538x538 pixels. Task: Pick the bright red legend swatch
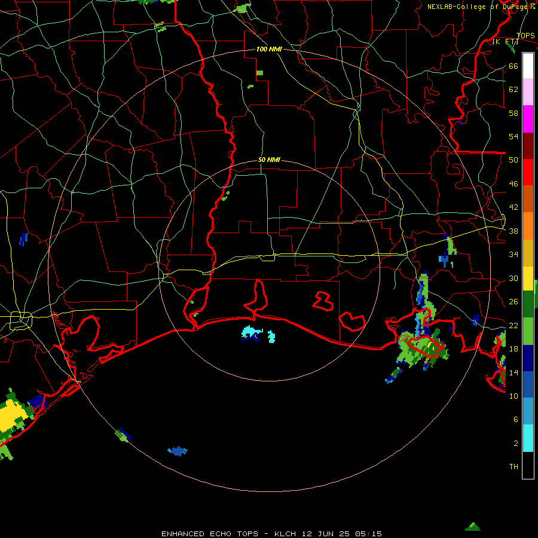coord(528,172)
